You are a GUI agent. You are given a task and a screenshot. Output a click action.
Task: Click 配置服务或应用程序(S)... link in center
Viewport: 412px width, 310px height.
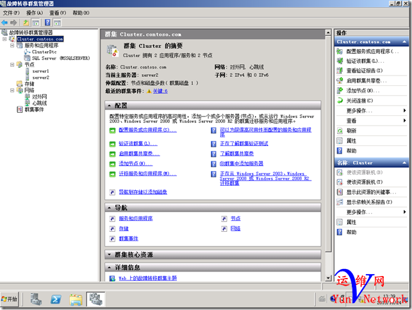point(147,130)
